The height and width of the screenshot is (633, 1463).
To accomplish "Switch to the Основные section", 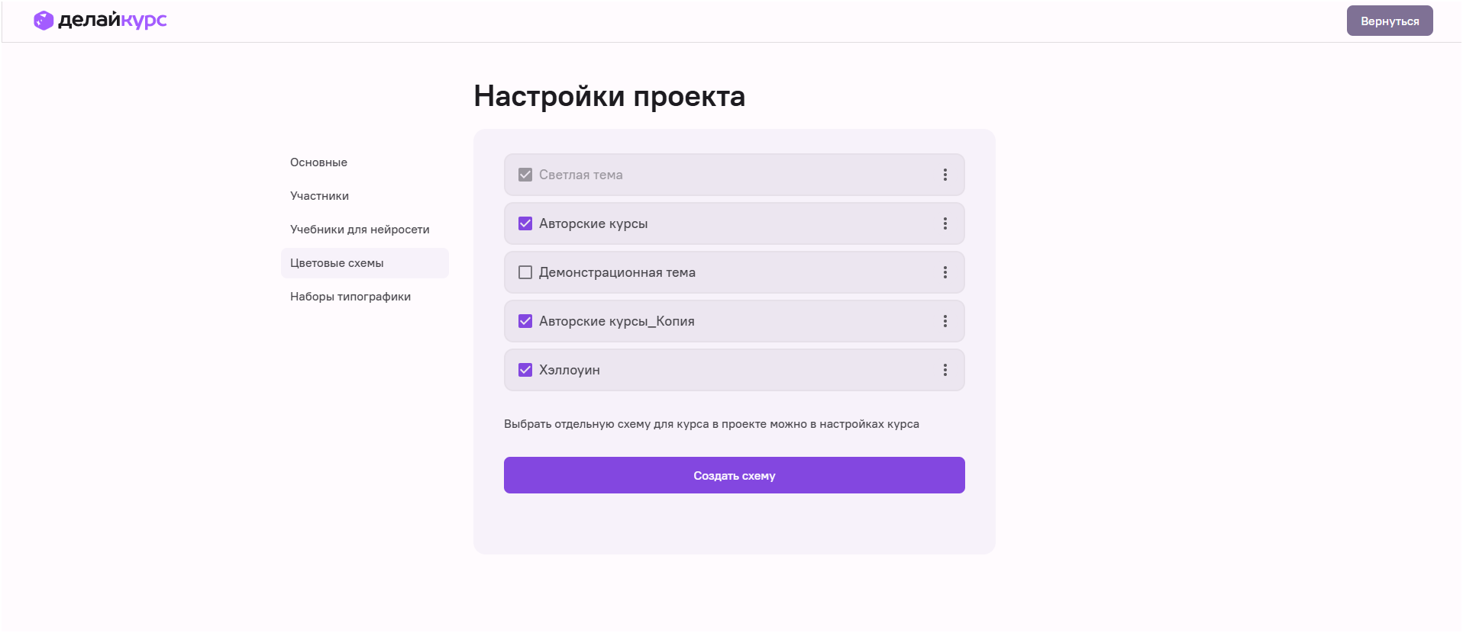I will 318,162.
